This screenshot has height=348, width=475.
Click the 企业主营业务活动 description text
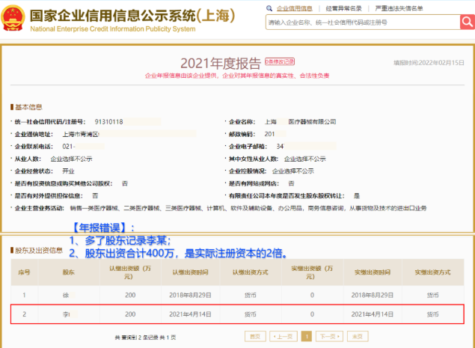tap(248, 208)
